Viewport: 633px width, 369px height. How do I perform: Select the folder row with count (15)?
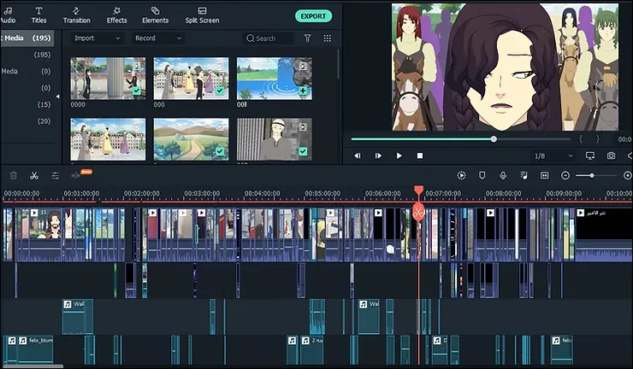[27, 104]
